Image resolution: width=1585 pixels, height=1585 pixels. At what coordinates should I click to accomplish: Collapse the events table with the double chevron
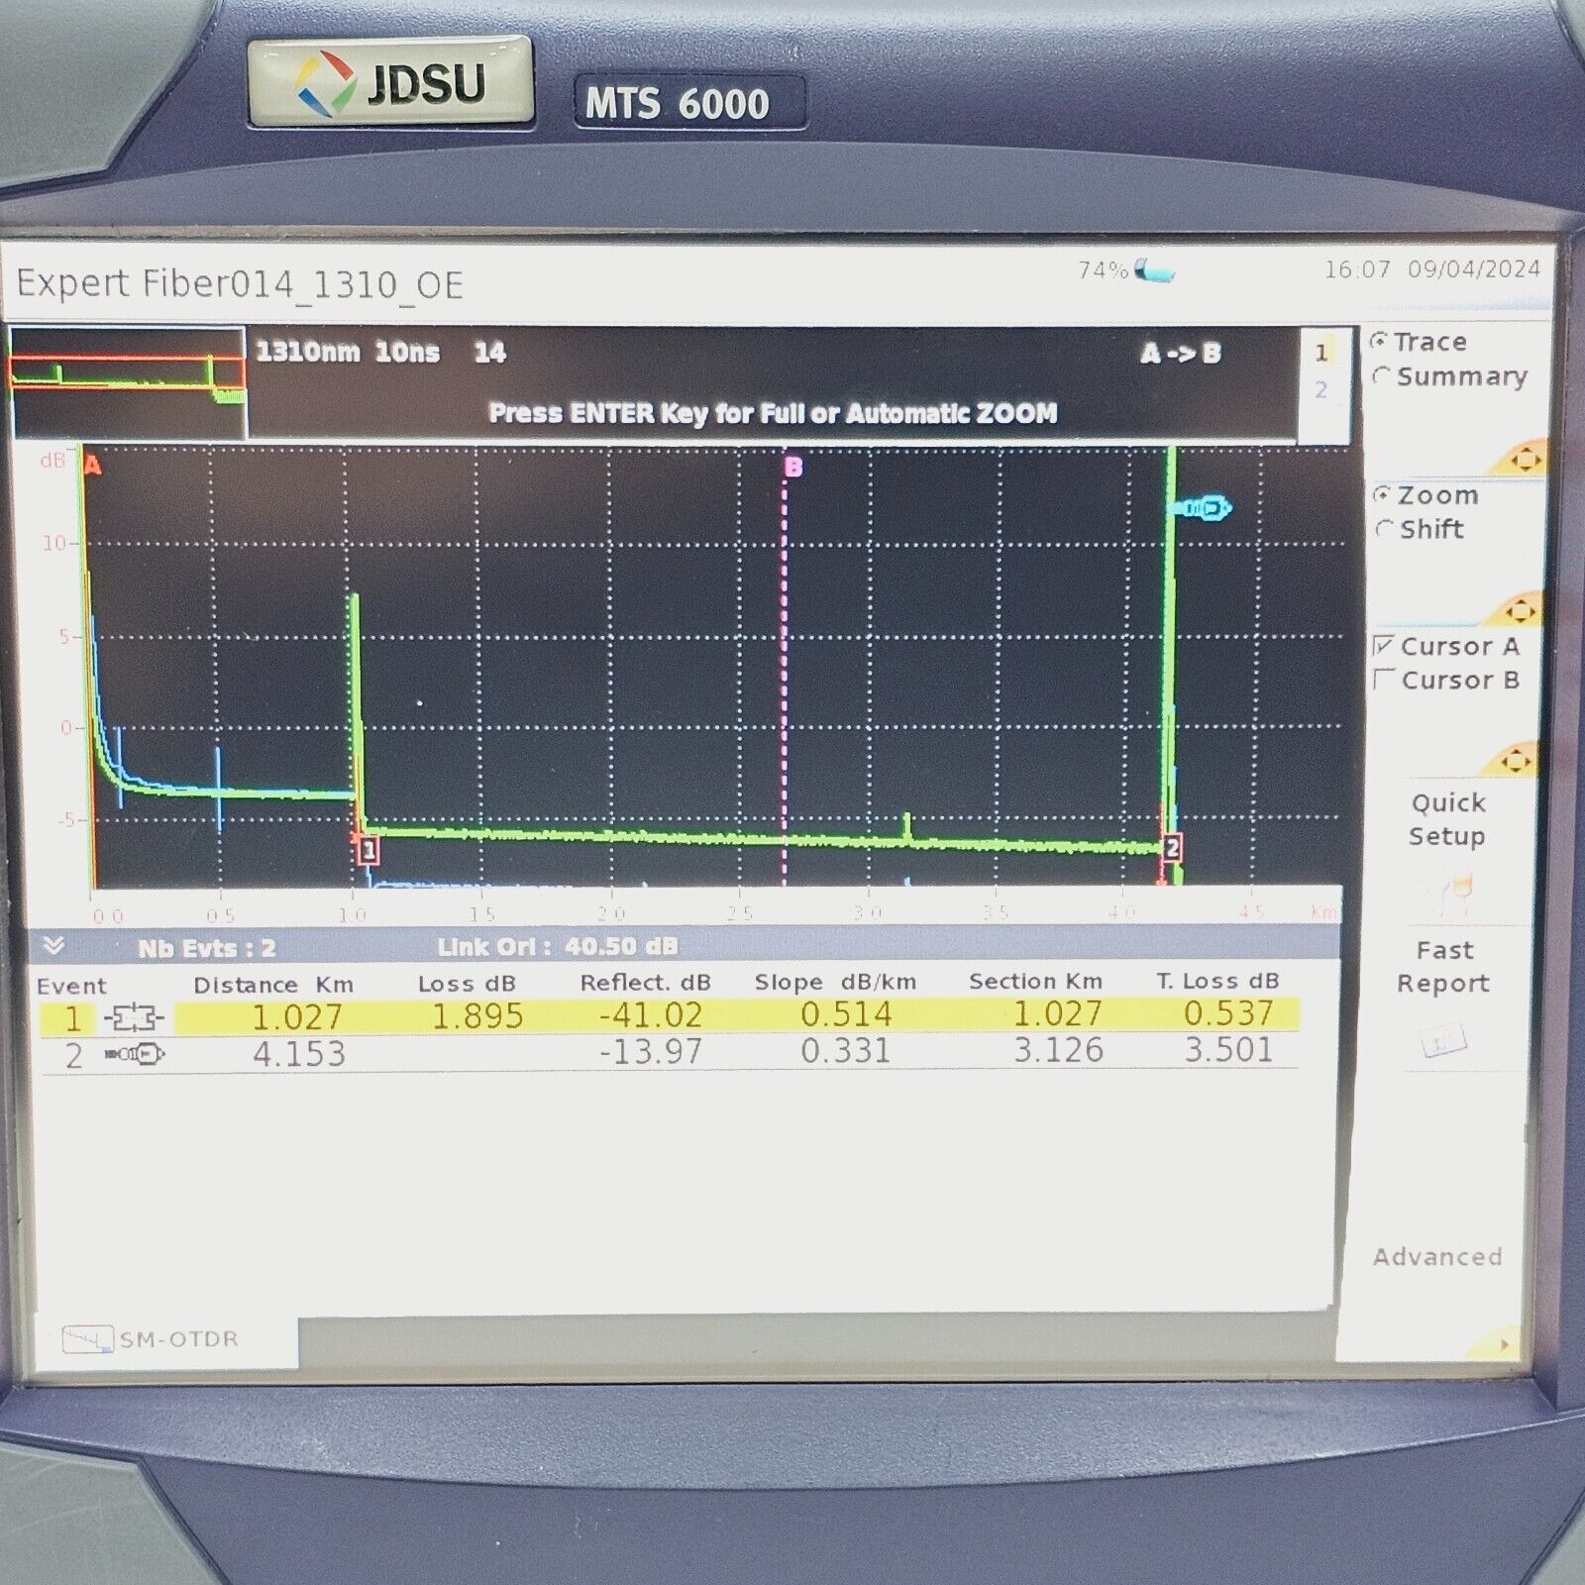coord(53,946)
